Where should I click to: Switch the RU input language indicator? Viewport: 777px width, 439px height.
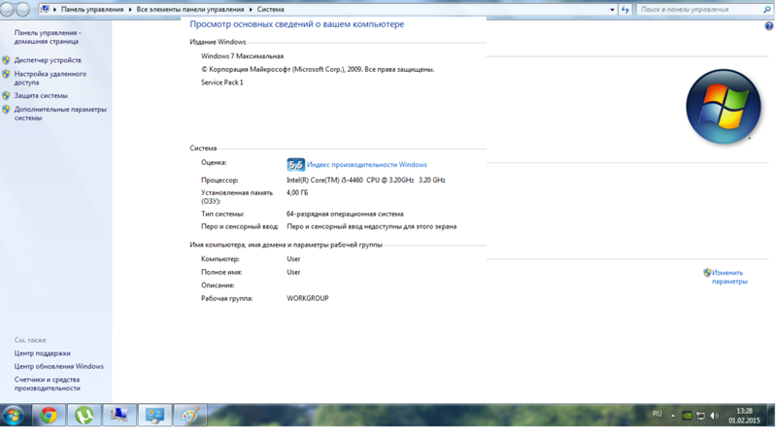(x=657, y=415)
